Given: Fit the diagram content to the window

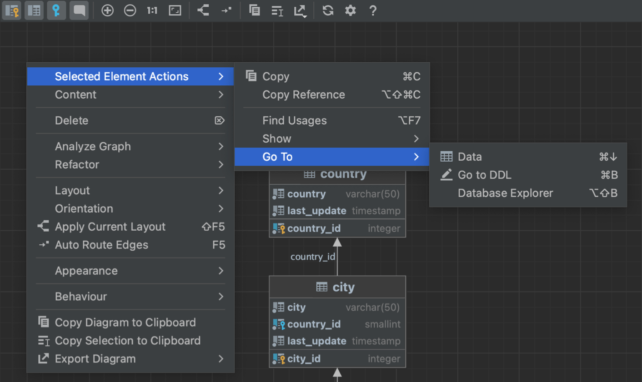Looking at the screenshot, I should tap(175, 10).
